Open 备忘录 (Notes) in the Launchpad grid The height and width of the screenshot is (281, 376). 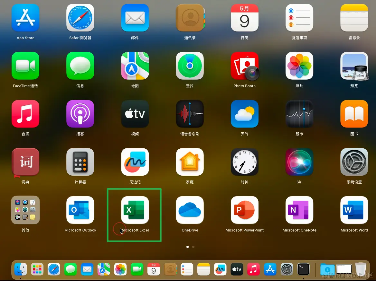click(x=354, y=18)
